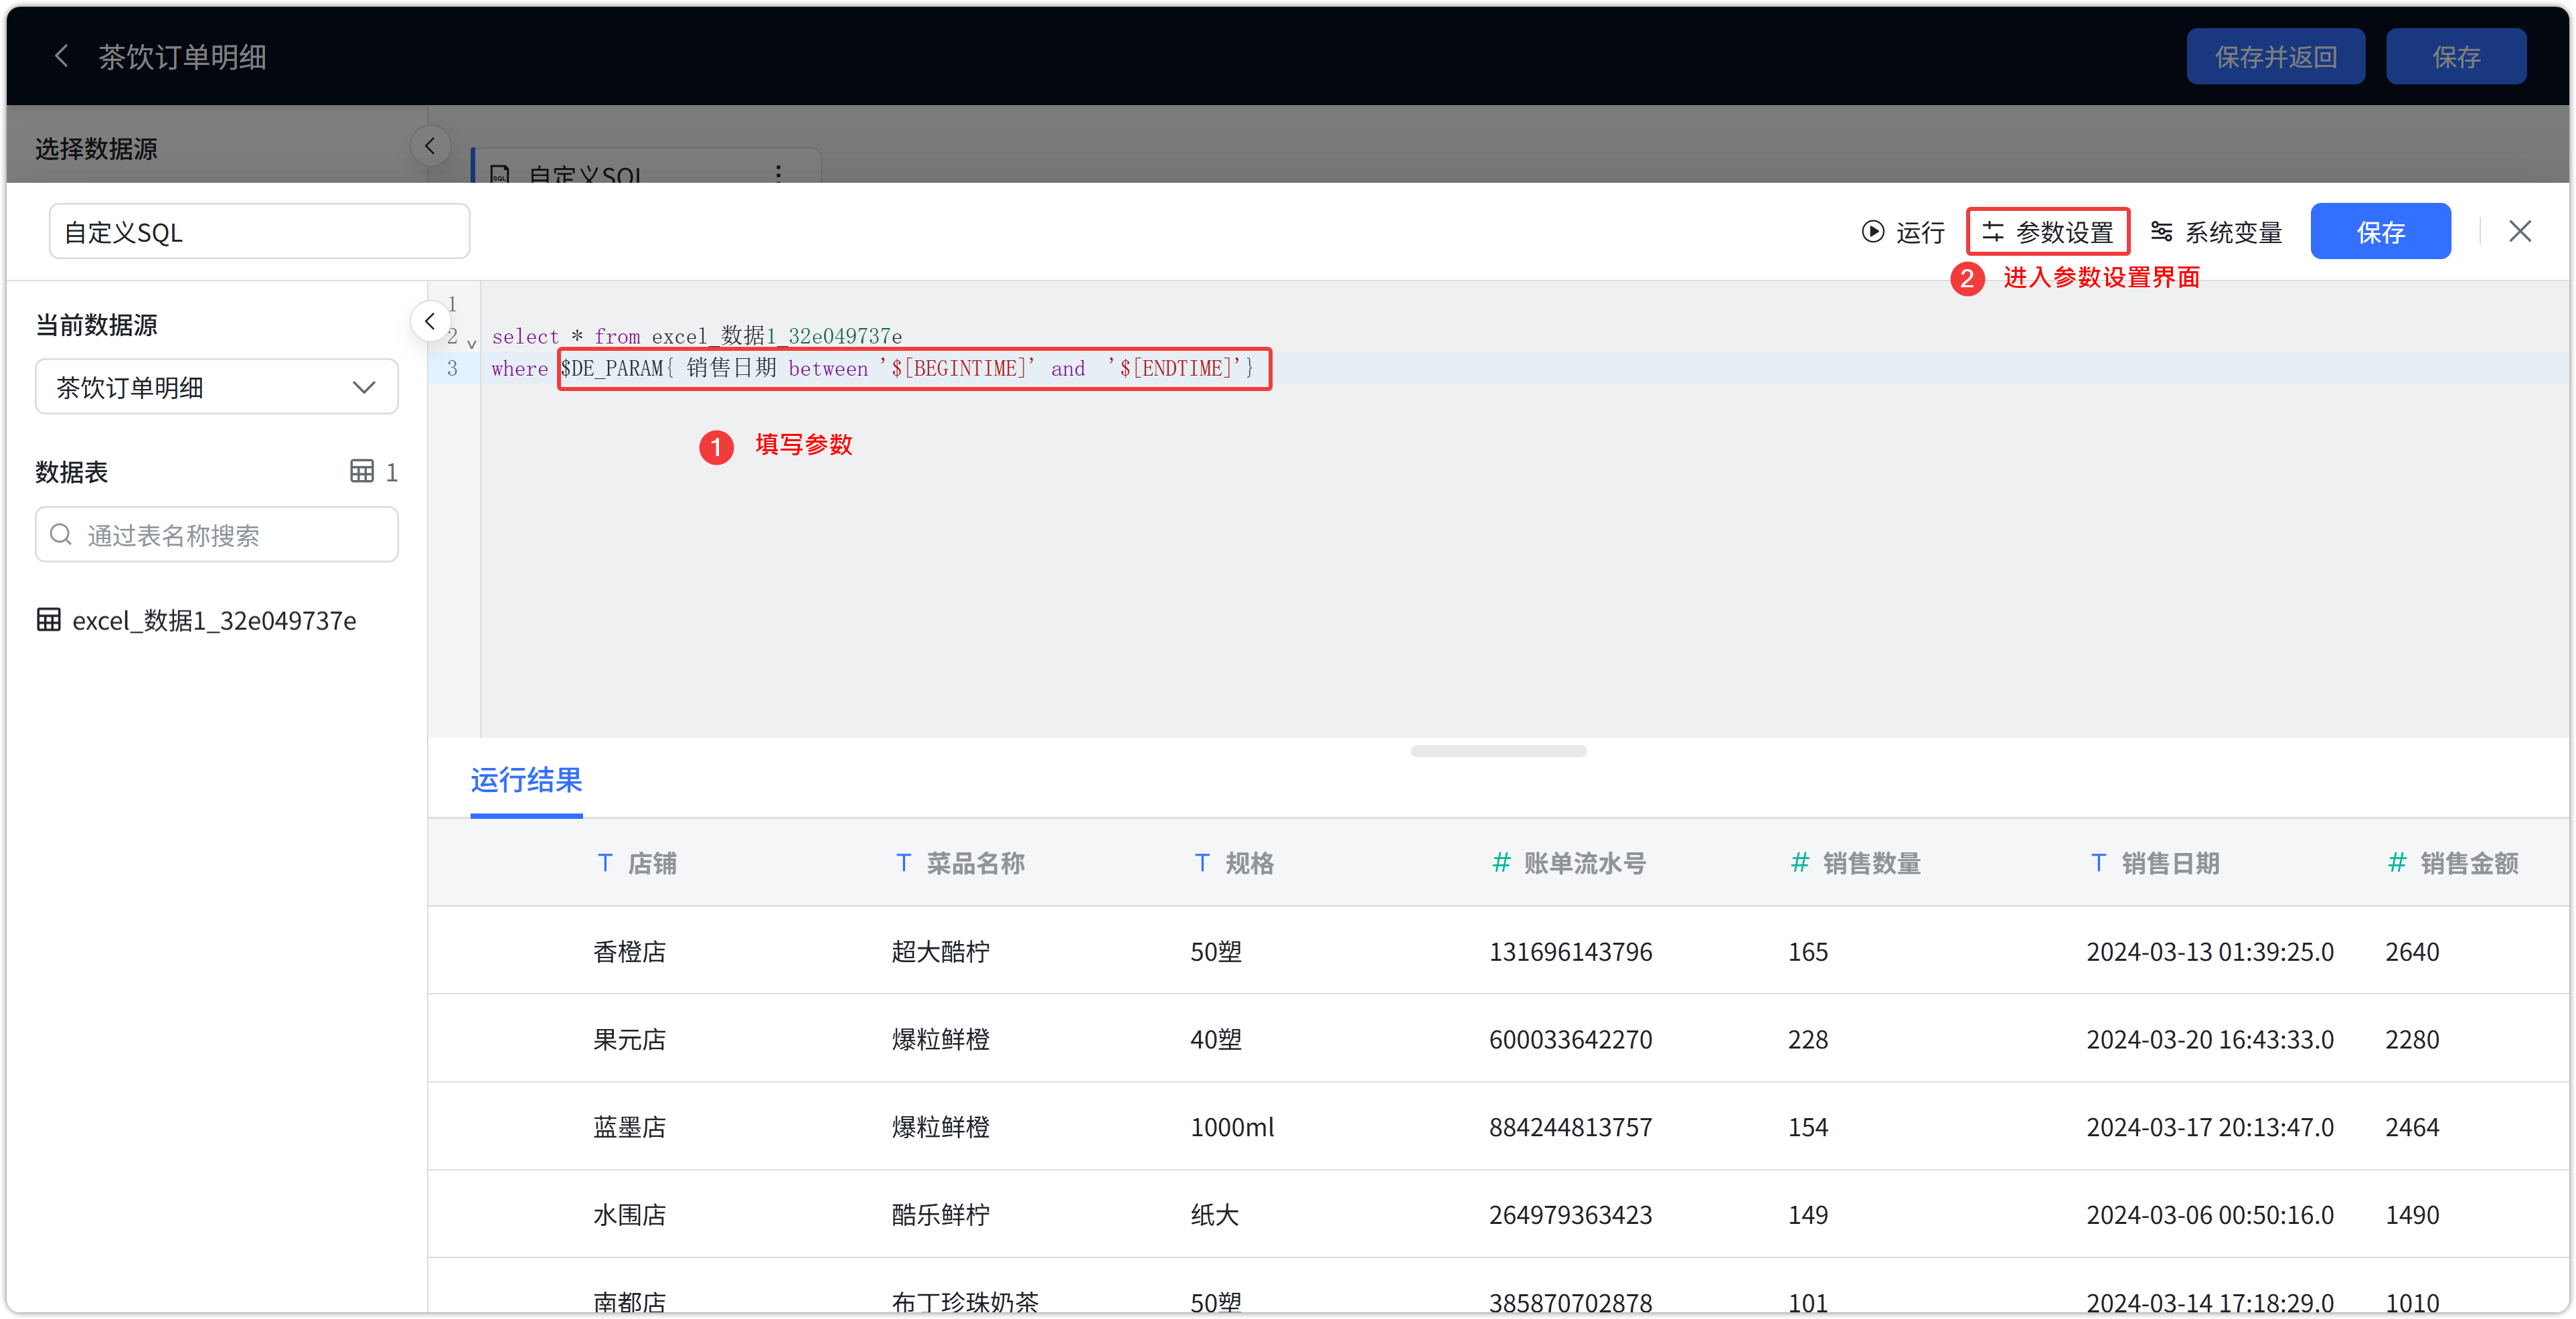
Task: Select cell 1000ml
Action: tap(1232, 1127)
